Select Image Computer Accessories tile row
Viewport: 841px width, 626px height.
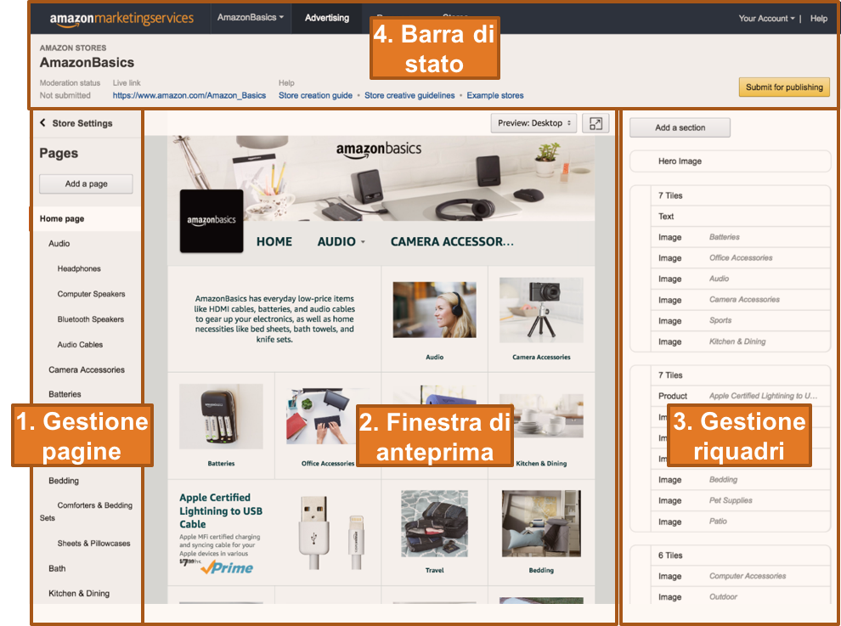click(740, 577)
